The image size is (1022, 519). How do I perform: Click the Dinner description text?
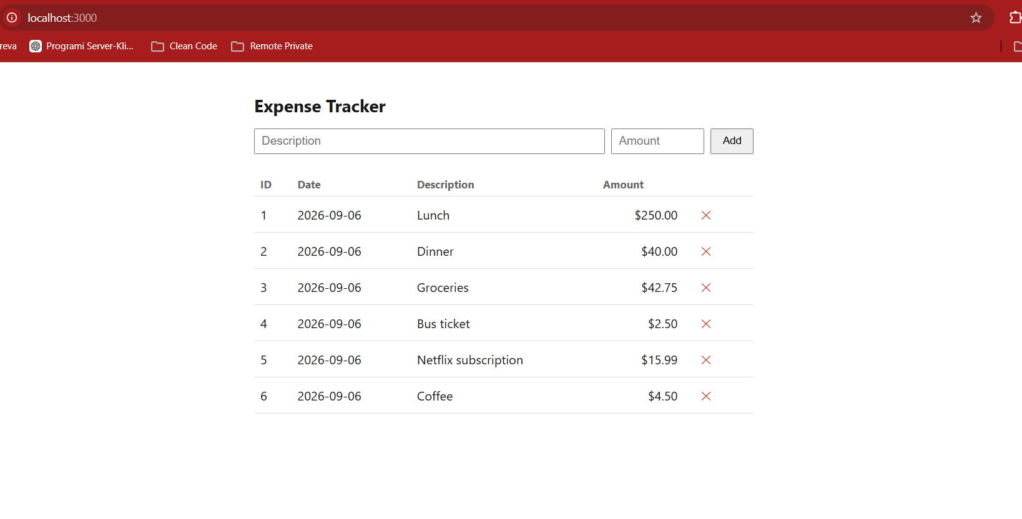(435, 251)
